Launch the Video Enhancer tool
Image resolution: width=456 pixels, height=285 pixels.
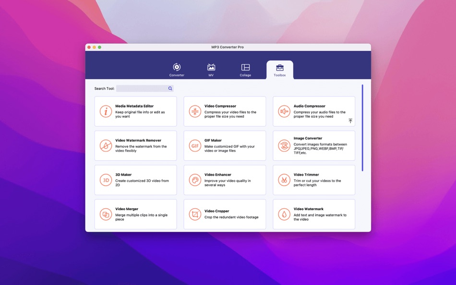pyautogui.click(x=225, y=179)
